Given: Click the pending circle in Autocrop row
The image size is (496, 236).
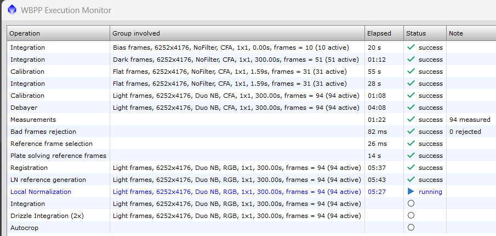Looking at the screenshot, I should 411,227.
